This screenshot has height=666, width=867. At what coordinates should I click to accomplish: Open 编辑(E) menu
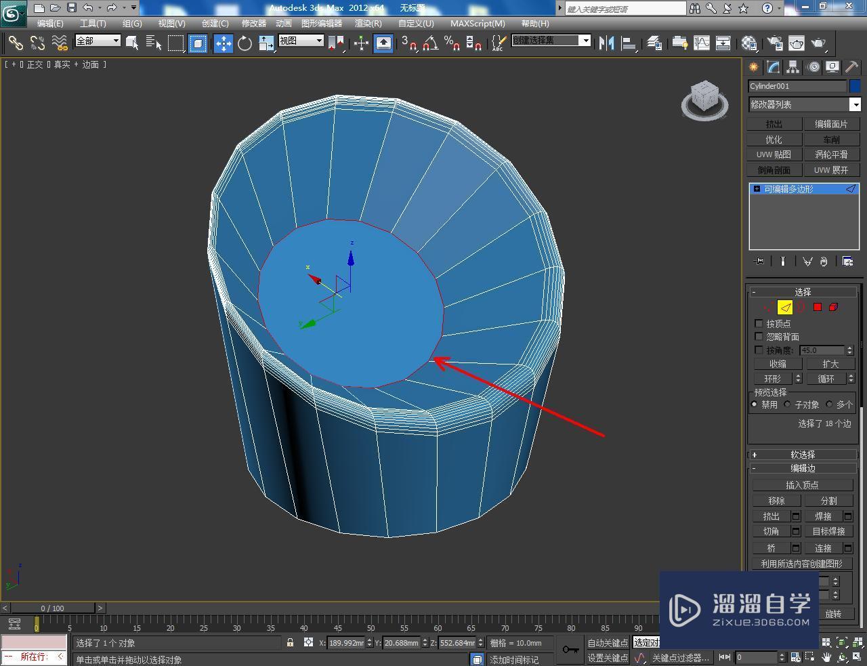point(50,23)
